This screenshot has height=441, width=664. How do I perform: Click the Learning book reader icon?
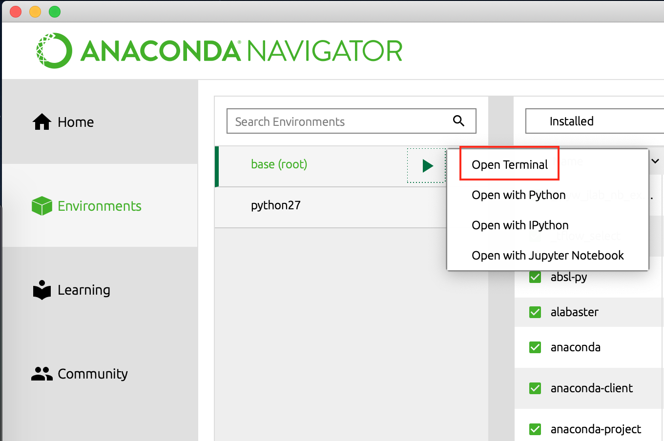pyautogui.click(x=42, y=290)
